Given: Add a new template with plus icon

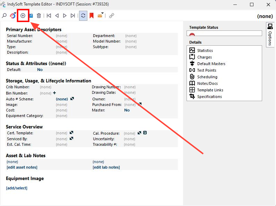Looking at the screenshot, I should [23, 16].
